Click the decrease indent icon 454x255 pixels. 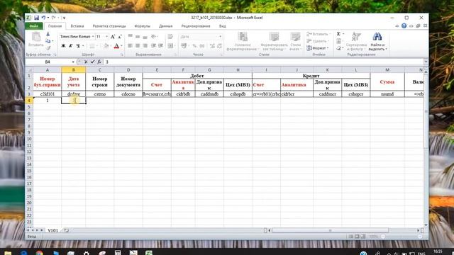(153, 45)
